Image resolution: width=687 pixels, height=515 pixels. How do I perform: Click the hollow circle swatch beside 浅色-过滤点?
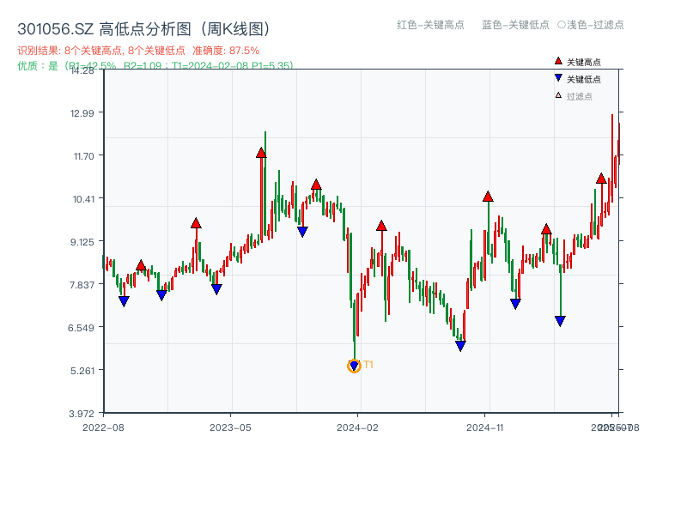563,26
